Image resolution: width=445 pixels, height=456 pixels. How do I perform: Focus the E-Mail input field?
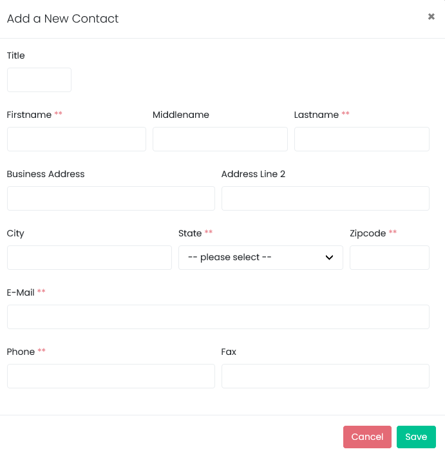218,317
